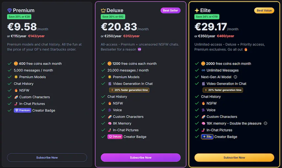Select the crown icon next to Deluxe
This screenshot has width=282, height=168.
click(x=103, y=10)
